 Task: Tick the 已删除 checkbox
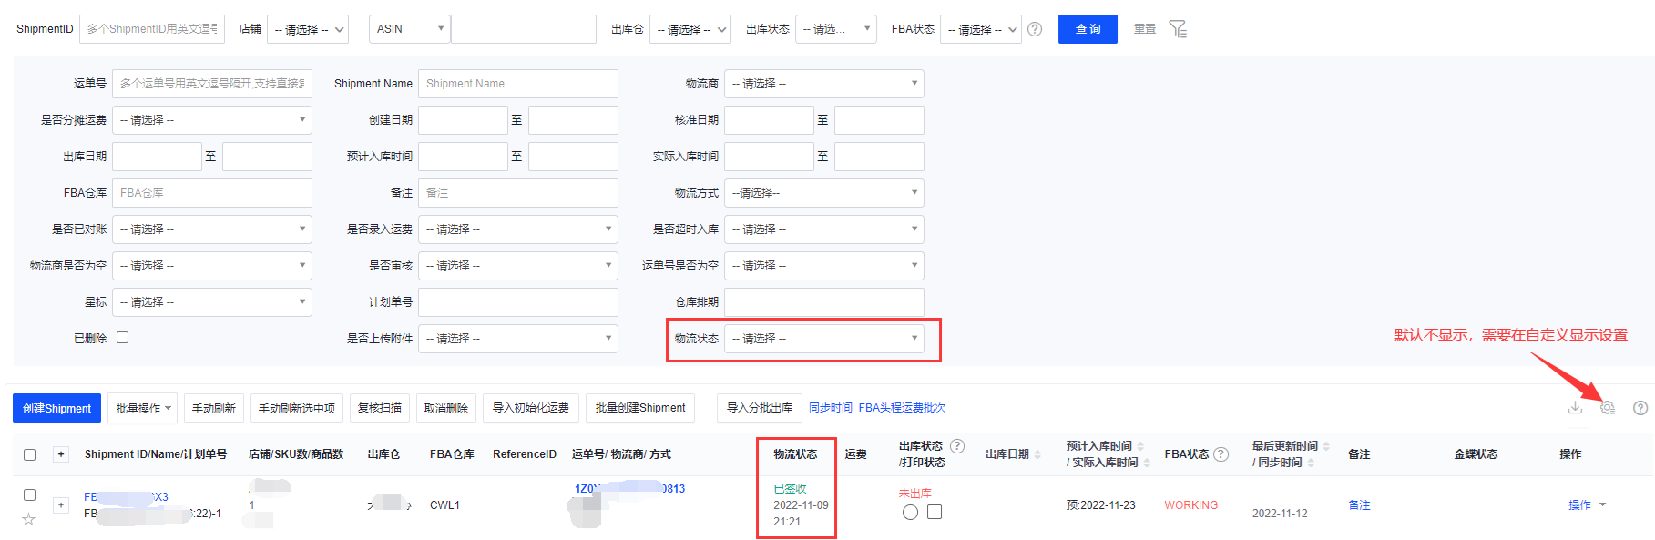tap(123, 337)
